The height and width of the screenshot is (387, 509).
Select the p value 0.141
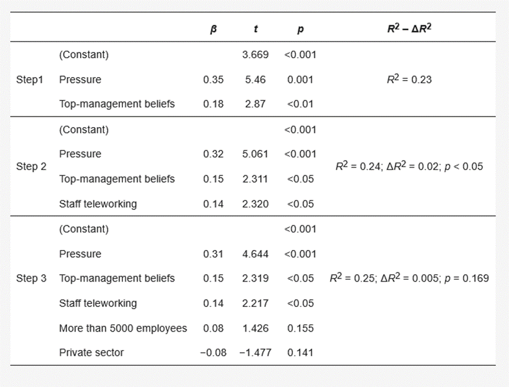point(300,353)
